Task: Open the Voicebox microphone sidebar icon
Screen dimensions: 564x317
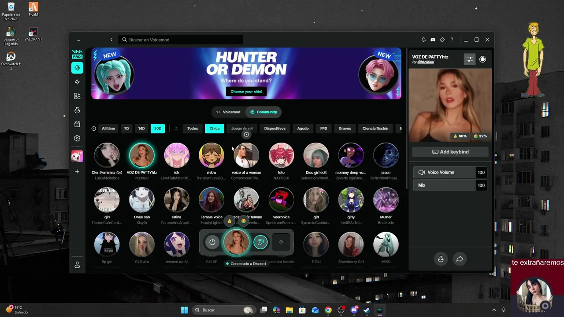Action: pyautogui.click(x=77, y=68)
